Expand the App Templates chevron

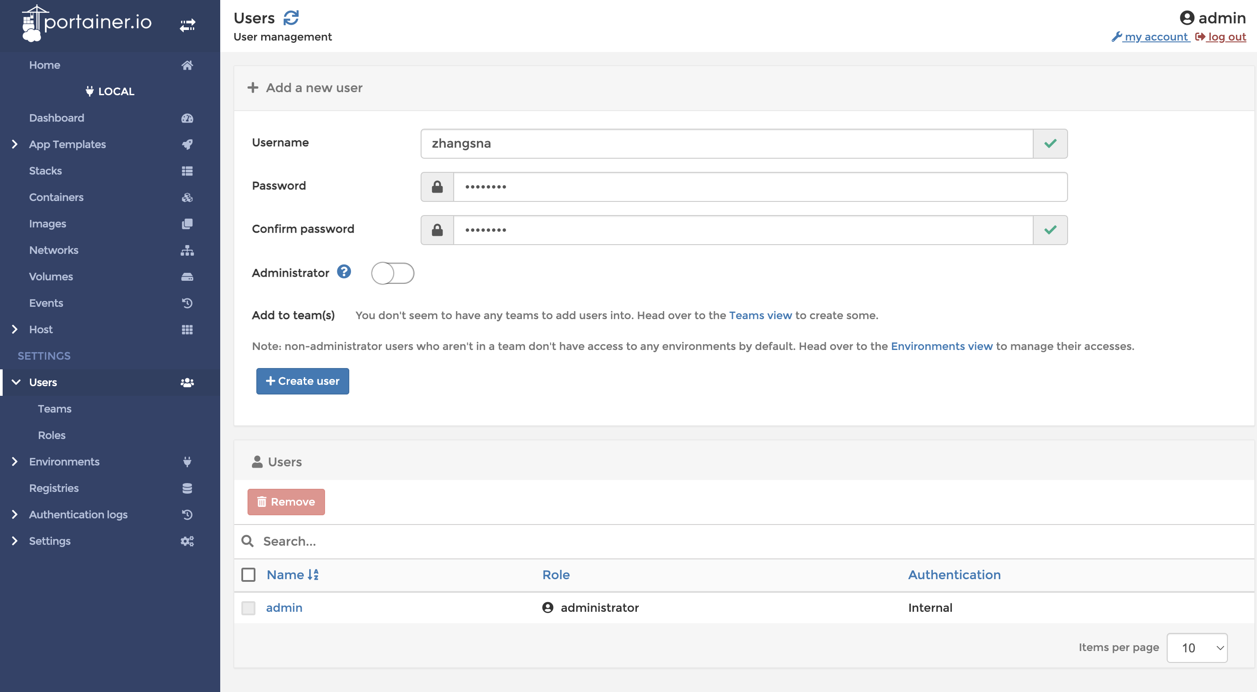pos(14,145)
